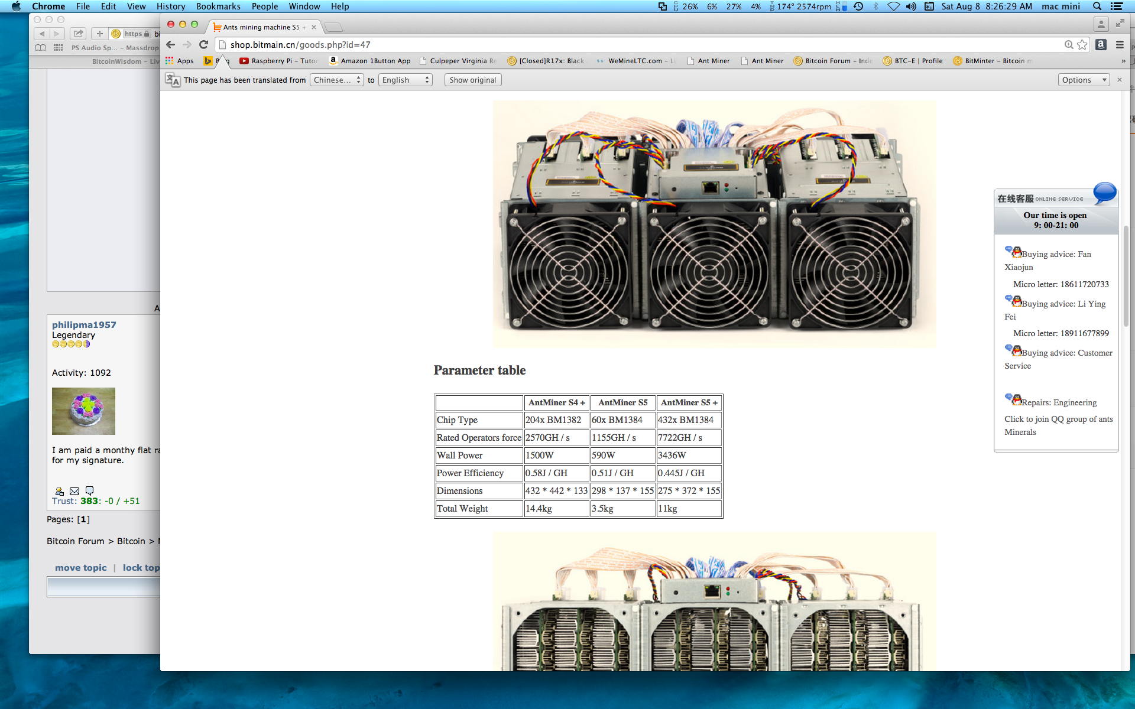Go back in Chrome navigation
Viewport: 1135px width, 709px height.
point(171,45)
